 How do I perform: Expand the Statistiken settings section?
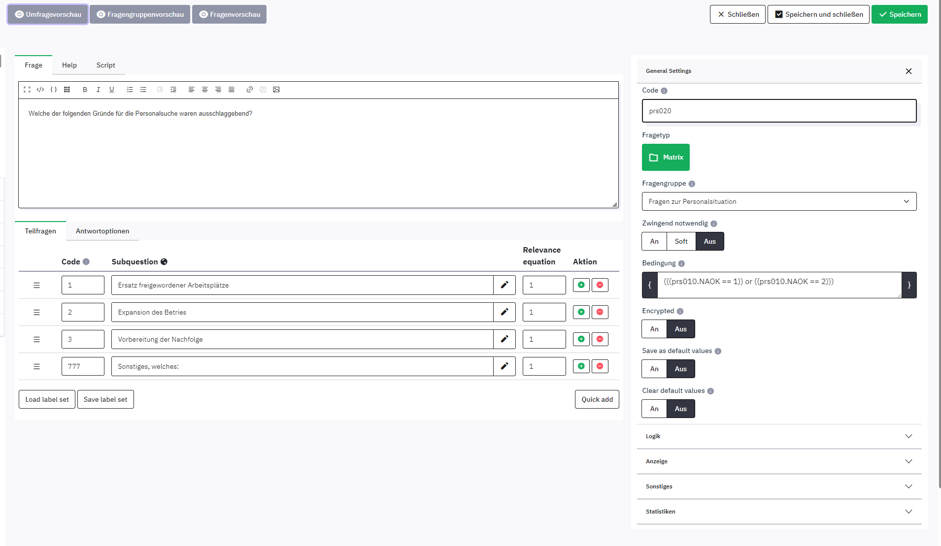tap(779, 512)
